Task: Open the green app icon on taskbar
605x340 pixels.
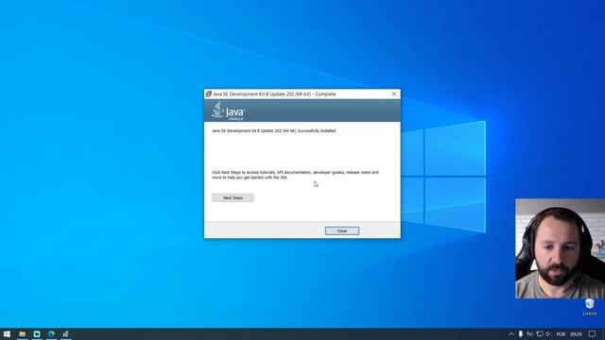Action: click(x=37, y=333)
